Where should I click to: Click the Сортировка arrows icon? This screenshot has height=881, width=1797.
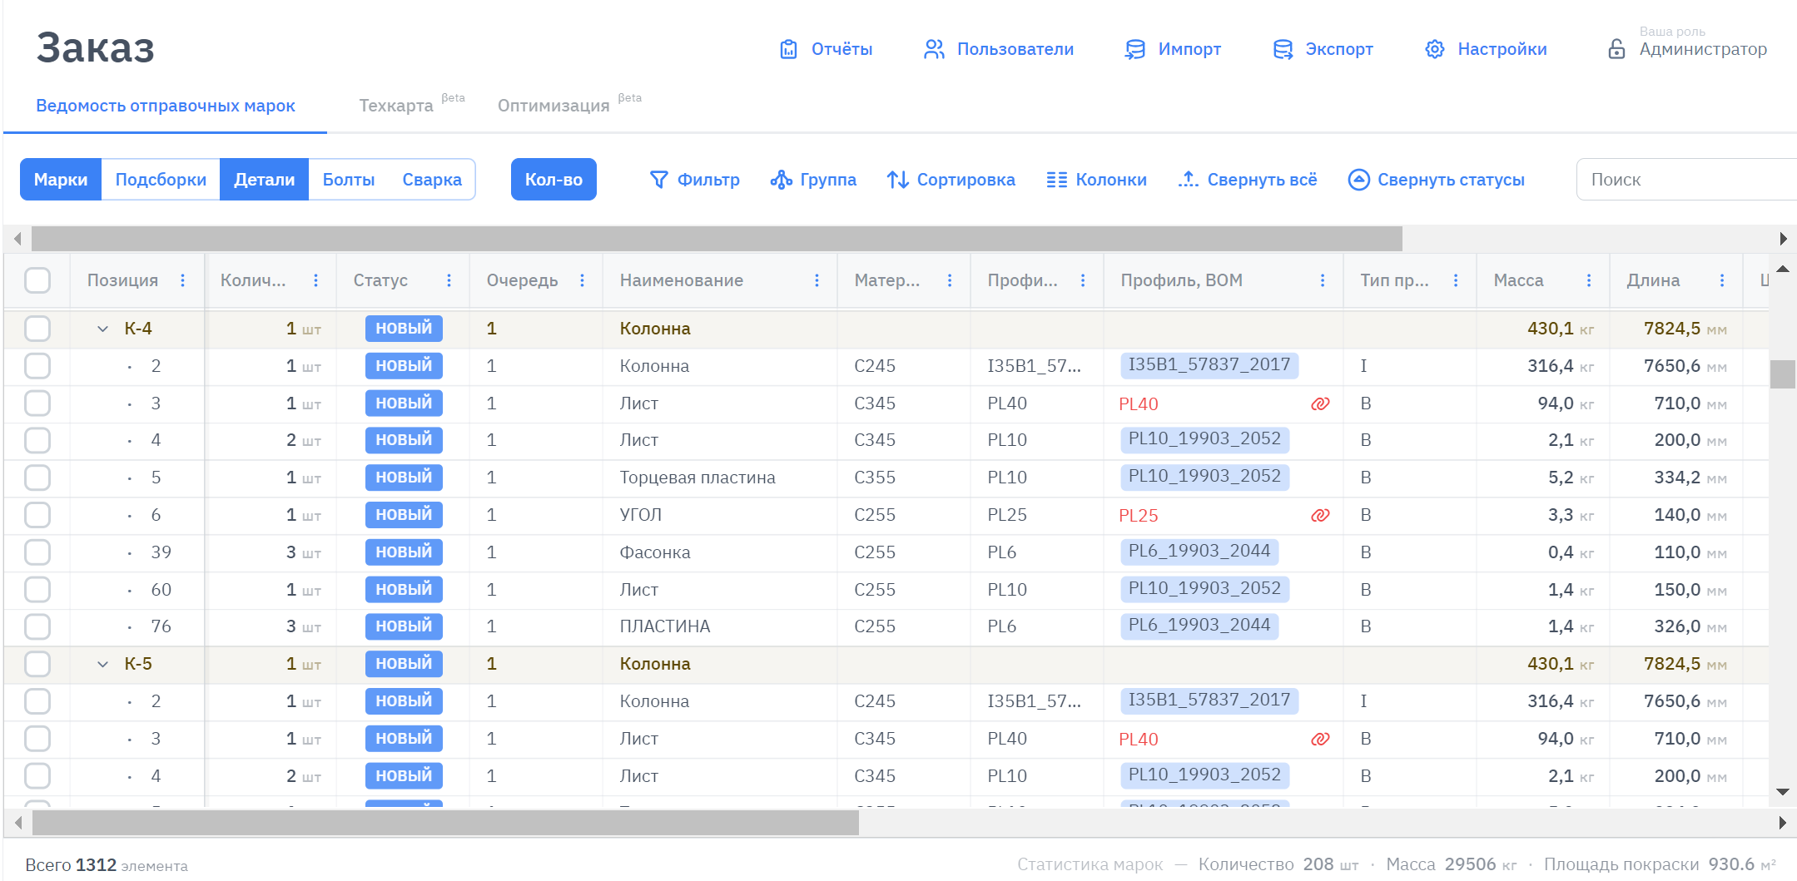(897, 180)
